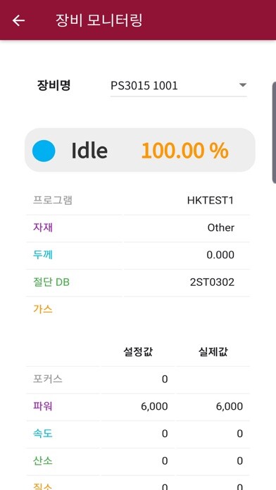Click the 장비 모니터링 header title

click(99, 20)
